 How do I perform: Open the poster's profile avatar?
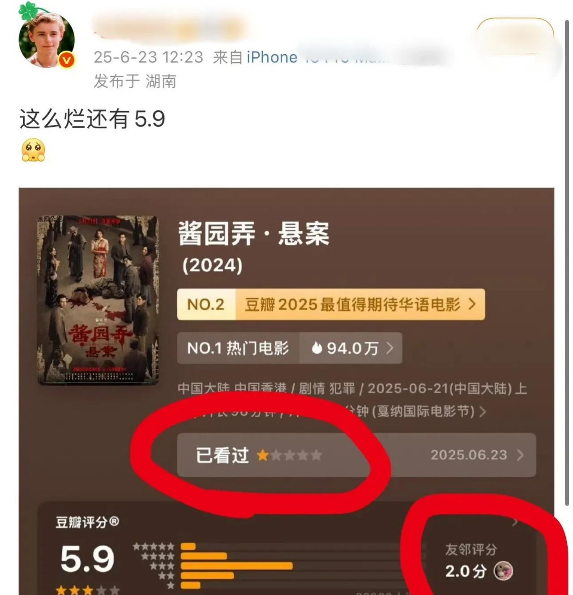click(47, 40)
